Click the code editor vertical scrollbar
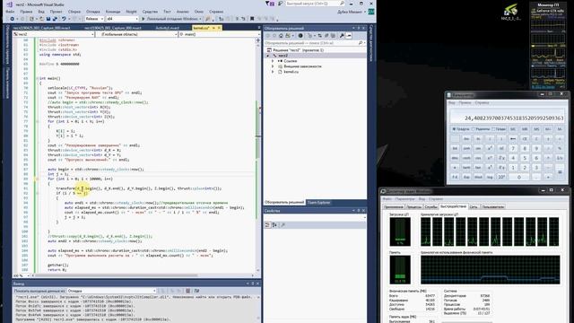Screen dimensions: 574x323 (258, 155)
